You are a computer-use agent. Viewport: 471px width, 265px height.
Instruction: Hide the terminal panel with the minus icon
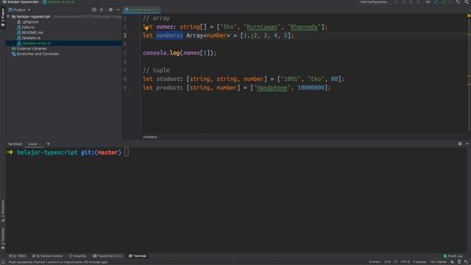pyautogui.click(x=467, y=144)
